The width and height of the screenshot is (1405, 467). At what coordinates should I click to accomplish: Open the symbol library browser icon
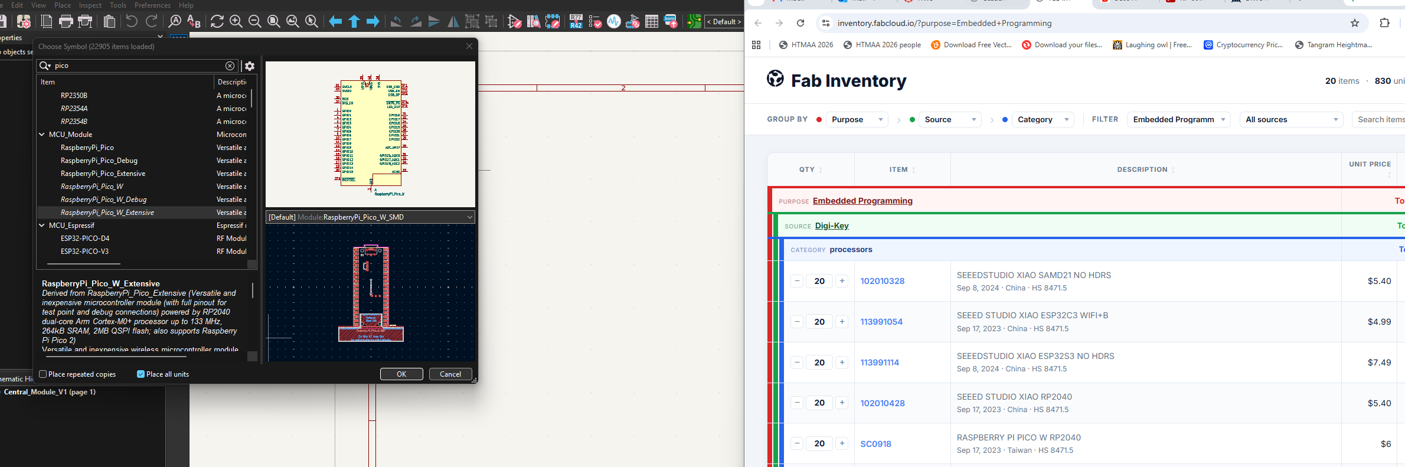coord(534,22)
